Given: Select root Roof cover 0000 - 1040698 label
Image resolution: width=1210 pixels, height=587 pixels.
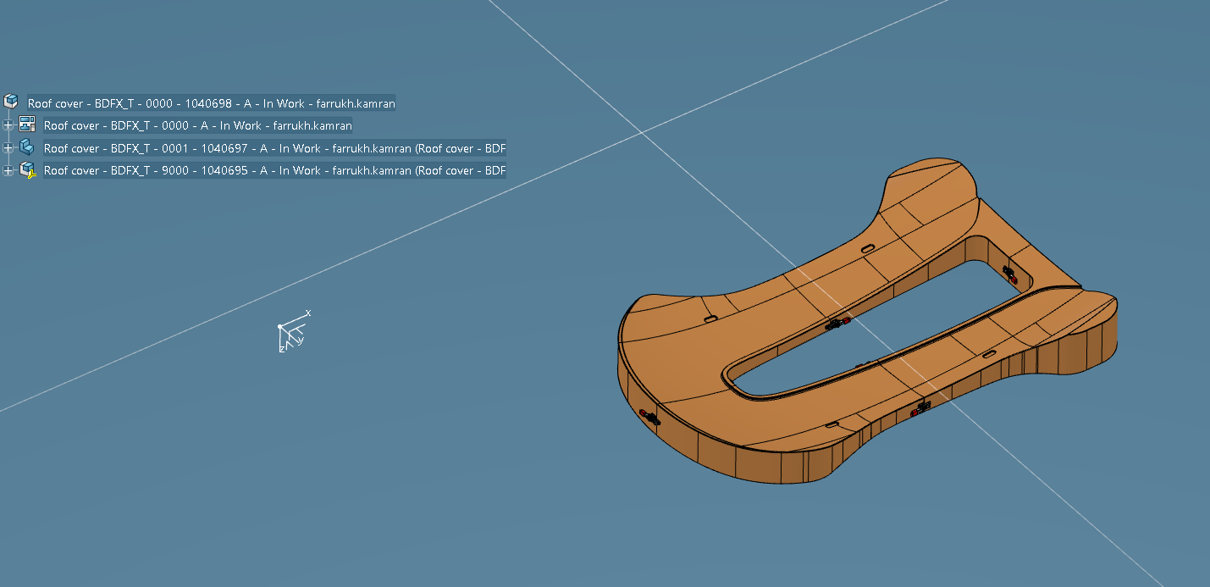Looking at the screenshot, I should (x=211, y=103).
